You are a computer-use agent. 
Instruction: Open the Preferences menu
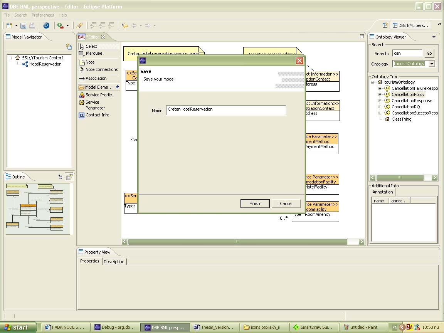pyautogui.click(x=43, y=15)
